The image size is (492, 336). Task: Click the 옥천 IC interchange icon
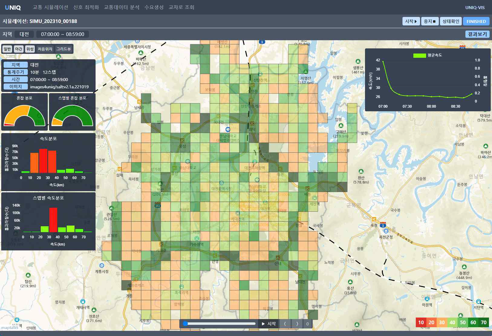click(374, 219)
